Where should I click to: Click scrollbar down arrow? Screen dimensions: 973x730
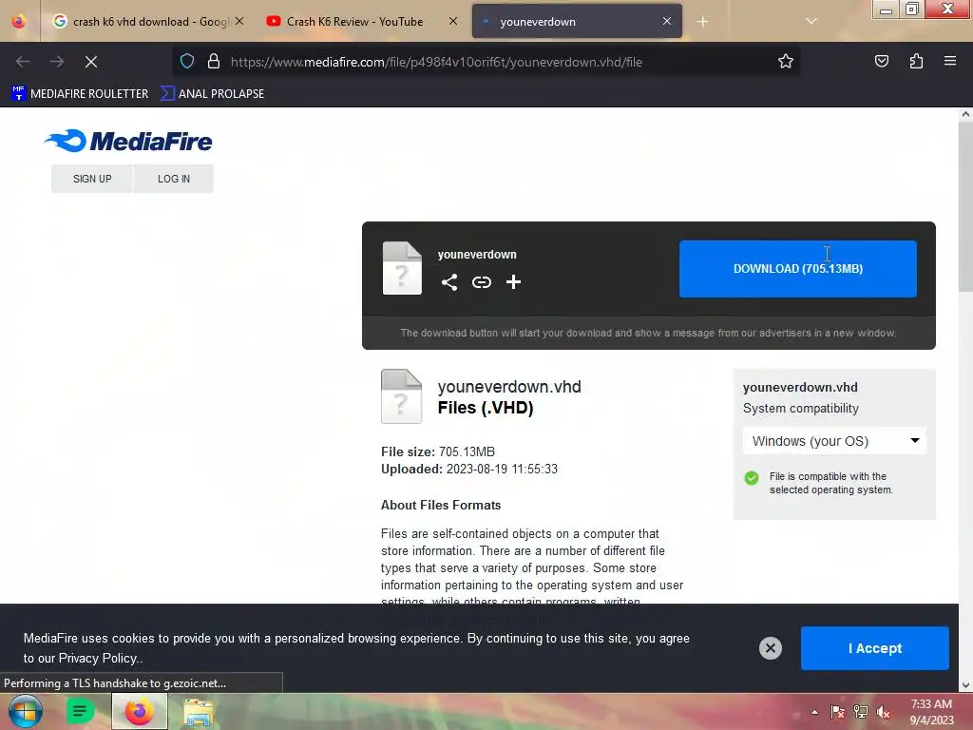965,685
